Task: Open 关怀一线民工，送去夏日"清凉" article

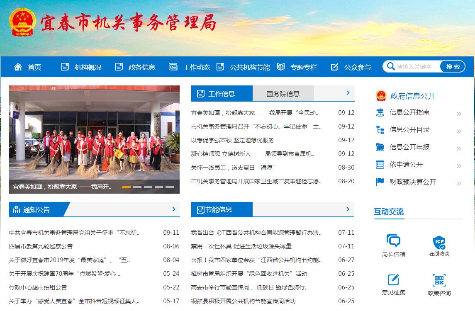Action: (233, 168)
